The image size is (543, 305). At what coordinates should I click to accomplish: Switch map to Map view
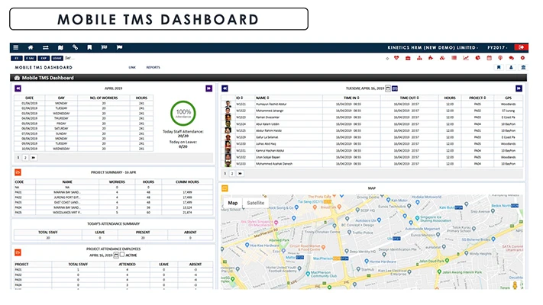pos(233,203)
